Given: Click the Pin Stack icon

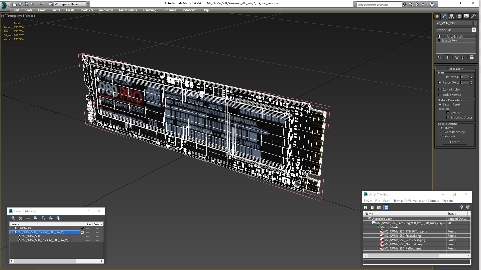Looking at the screenshot, I should pos(439,57).
